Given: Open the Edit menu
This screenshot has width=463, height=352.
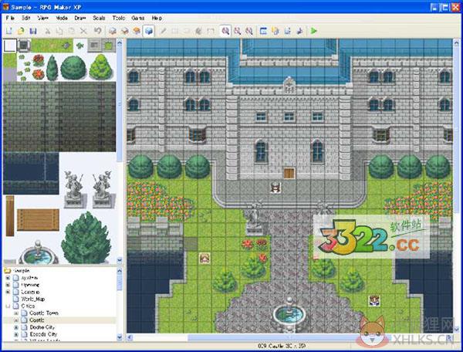Looking at the screenshot, I should point(26,18).
